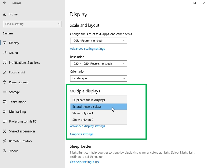
Task: Open Advanced scaling settings link
Action: (87, 49)
